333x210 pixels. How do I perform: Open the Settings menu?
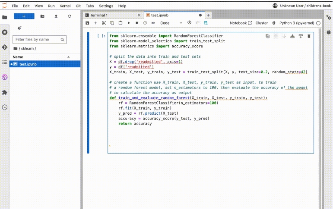tap(106, 6)
